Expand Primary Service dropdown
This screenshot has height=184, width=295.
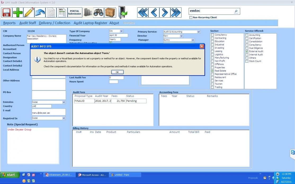pos(199,32)
